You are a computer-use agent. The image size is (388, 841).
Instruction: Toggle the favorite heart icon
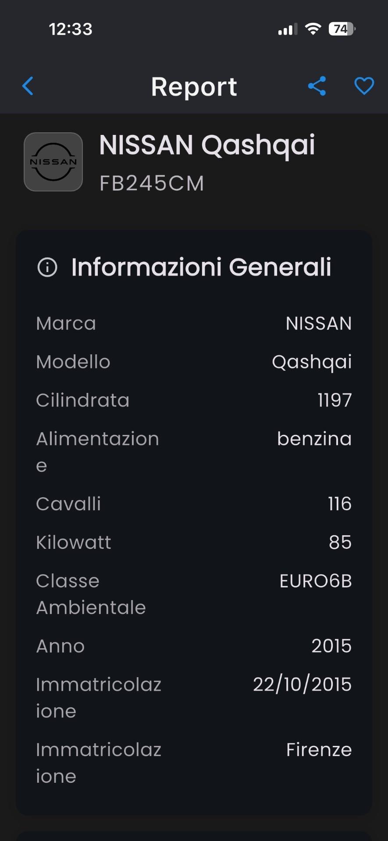coord(364,86)
